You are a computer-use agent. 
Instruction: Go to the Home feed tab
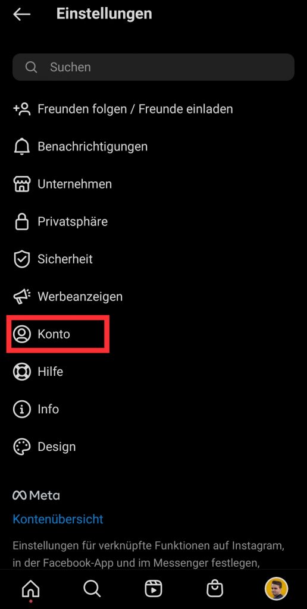(x=31, y=589)
